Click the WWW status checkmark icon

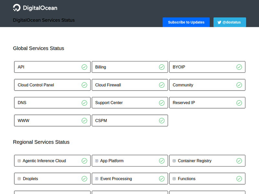[x=84, y=121]
